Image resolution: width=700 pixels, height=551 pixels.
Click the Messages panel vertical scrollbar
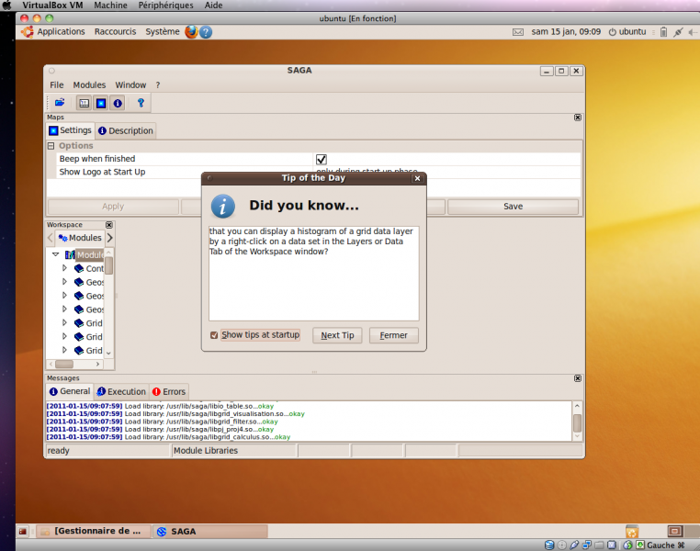click(577, 422)
